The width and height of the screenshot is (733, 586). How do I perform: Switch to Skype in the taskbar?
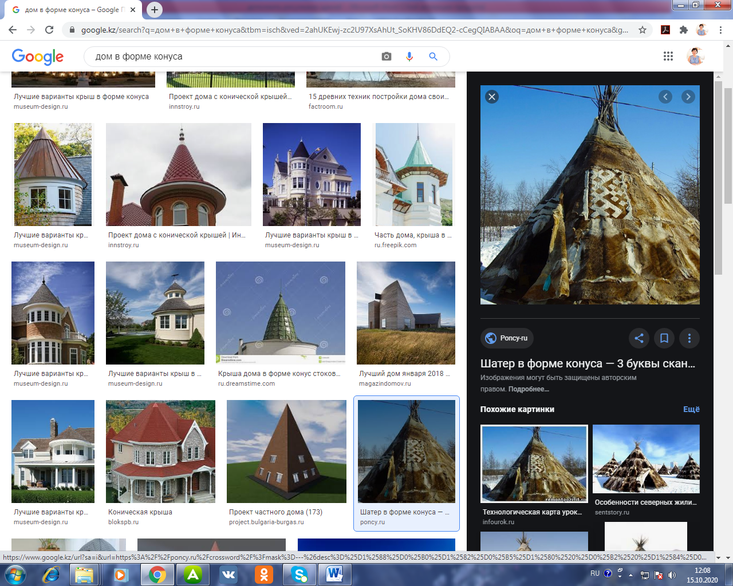pyautogui.click(x=299, y=575)
